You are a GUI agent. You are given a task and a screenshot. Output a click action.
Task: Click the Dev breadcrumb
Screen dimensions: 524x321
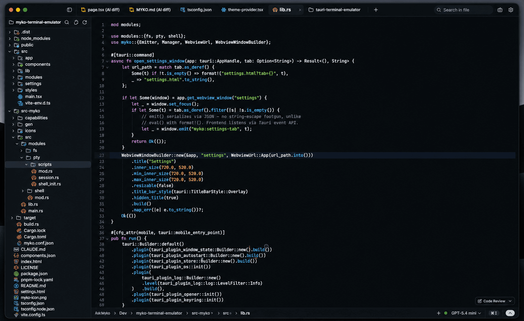point(123,313)
